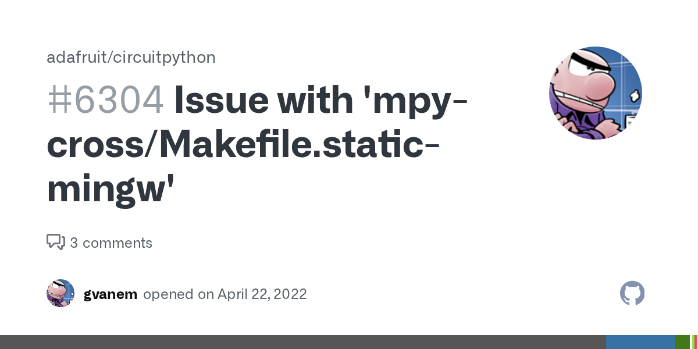Click the gray segment of language bar
The height and width of the screenshot is (349, 698).
click(x=303, y=342)
